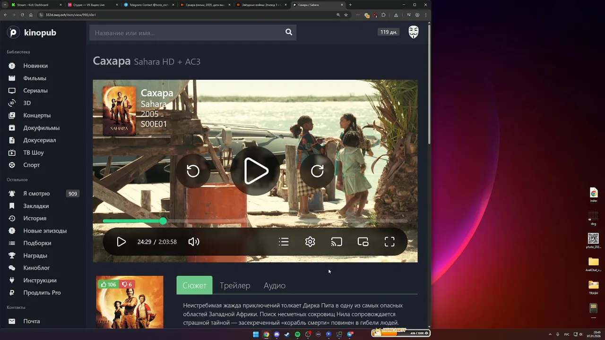Open the TRASH folder on desktop
The width and height of the screenshot is (605, 340).
pos(593,287)
